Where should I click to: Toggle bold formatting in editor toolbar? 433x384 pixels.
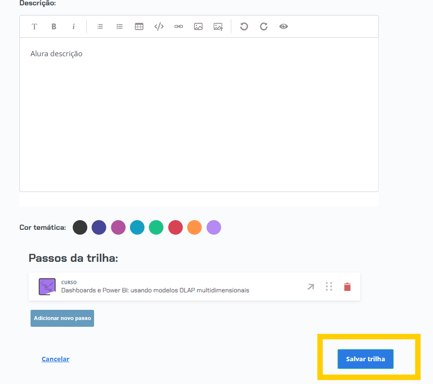tap(54, 27)
